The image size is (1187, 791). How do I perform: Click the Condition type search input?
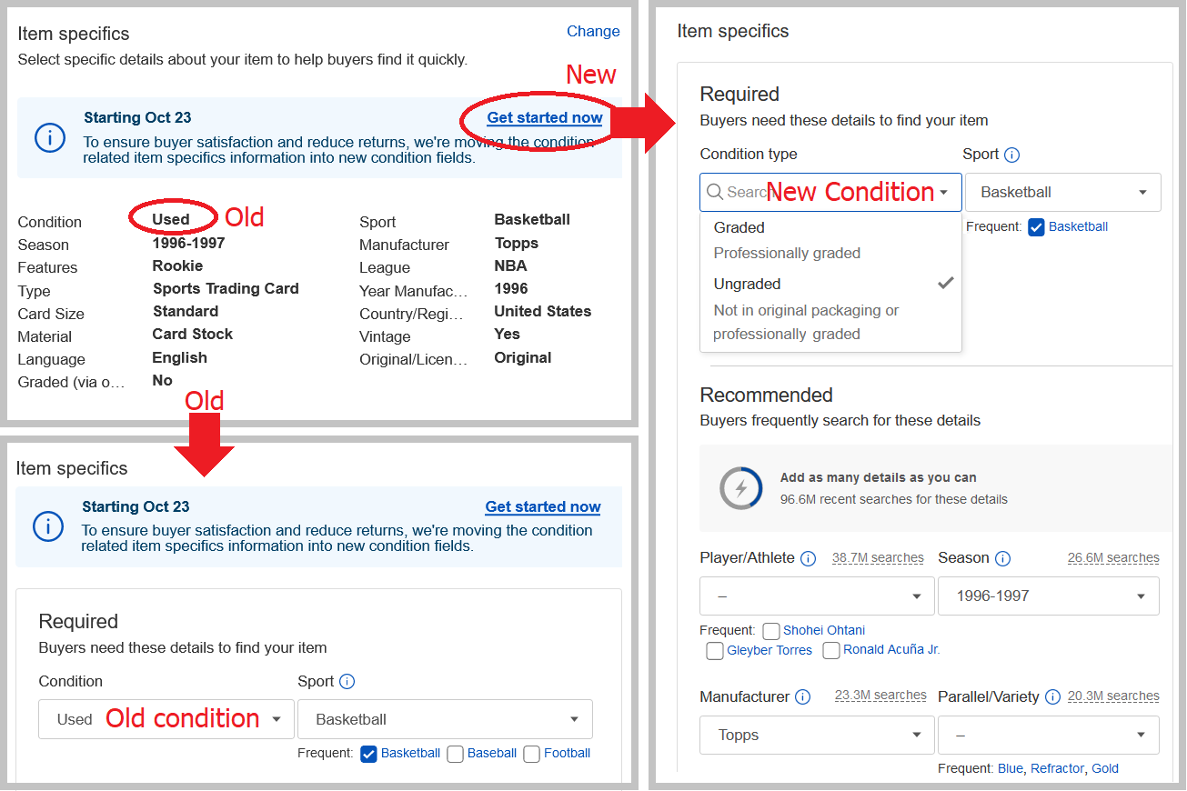(x=830, y=193)
